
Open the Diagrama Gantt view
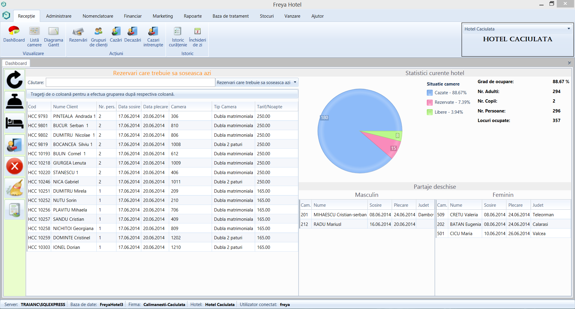(54, 36)
